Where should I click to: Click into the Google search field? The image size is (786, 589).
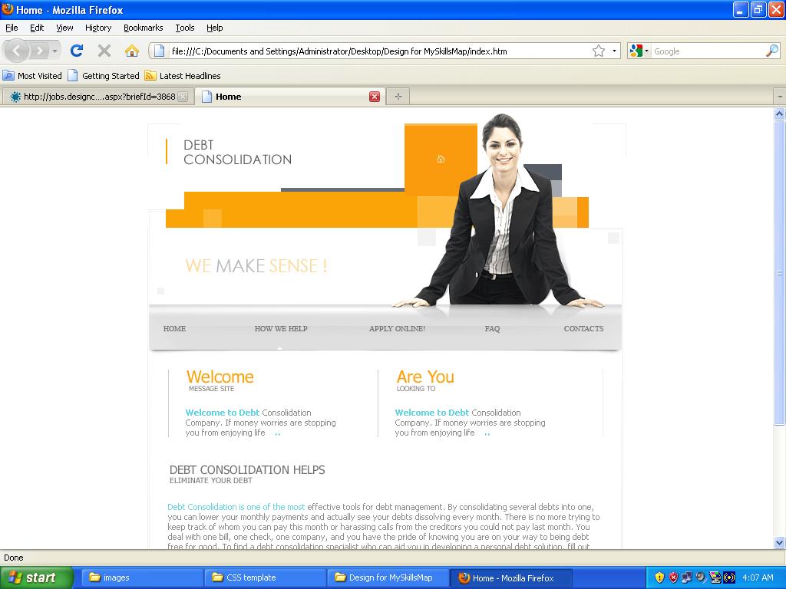click(x=708, y=51)
